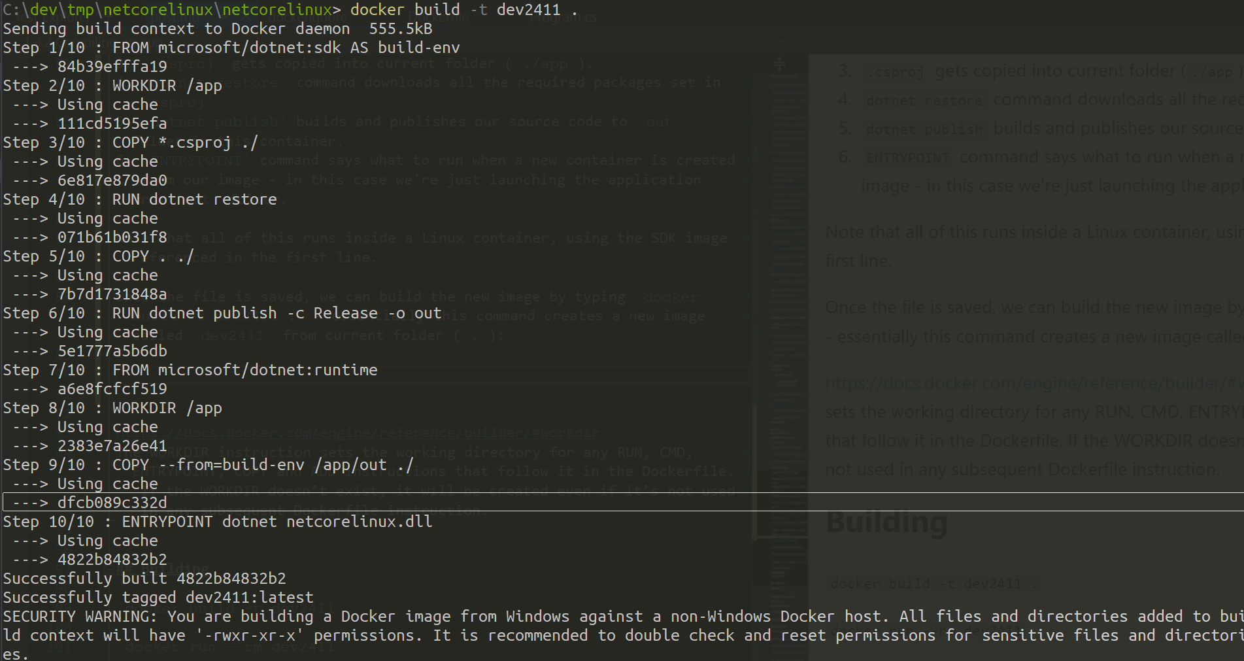Screen dimensions: 1244x661
Task: Select the 'Step 6/10 : RUN dotnet publish' line
Action: click(x=222, y=313)
